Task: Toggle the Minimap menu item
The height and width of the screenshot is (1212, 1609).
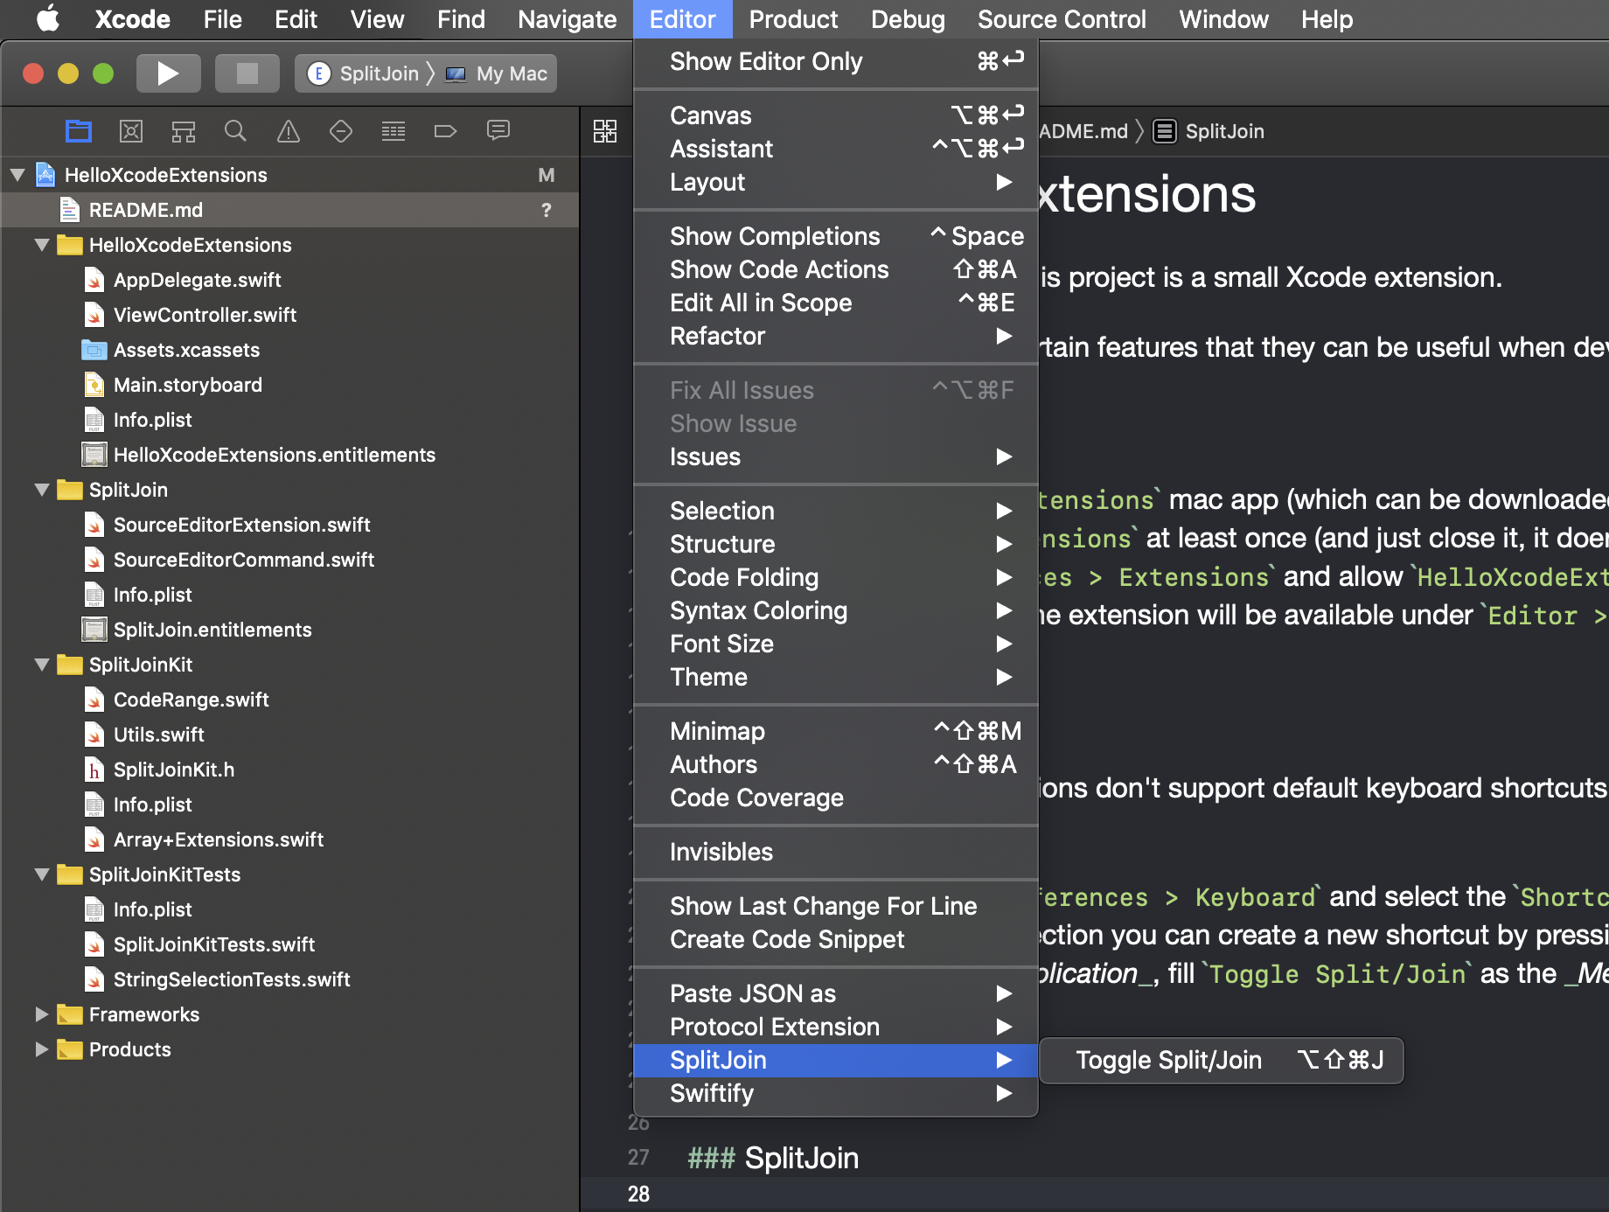Action: 835,731
